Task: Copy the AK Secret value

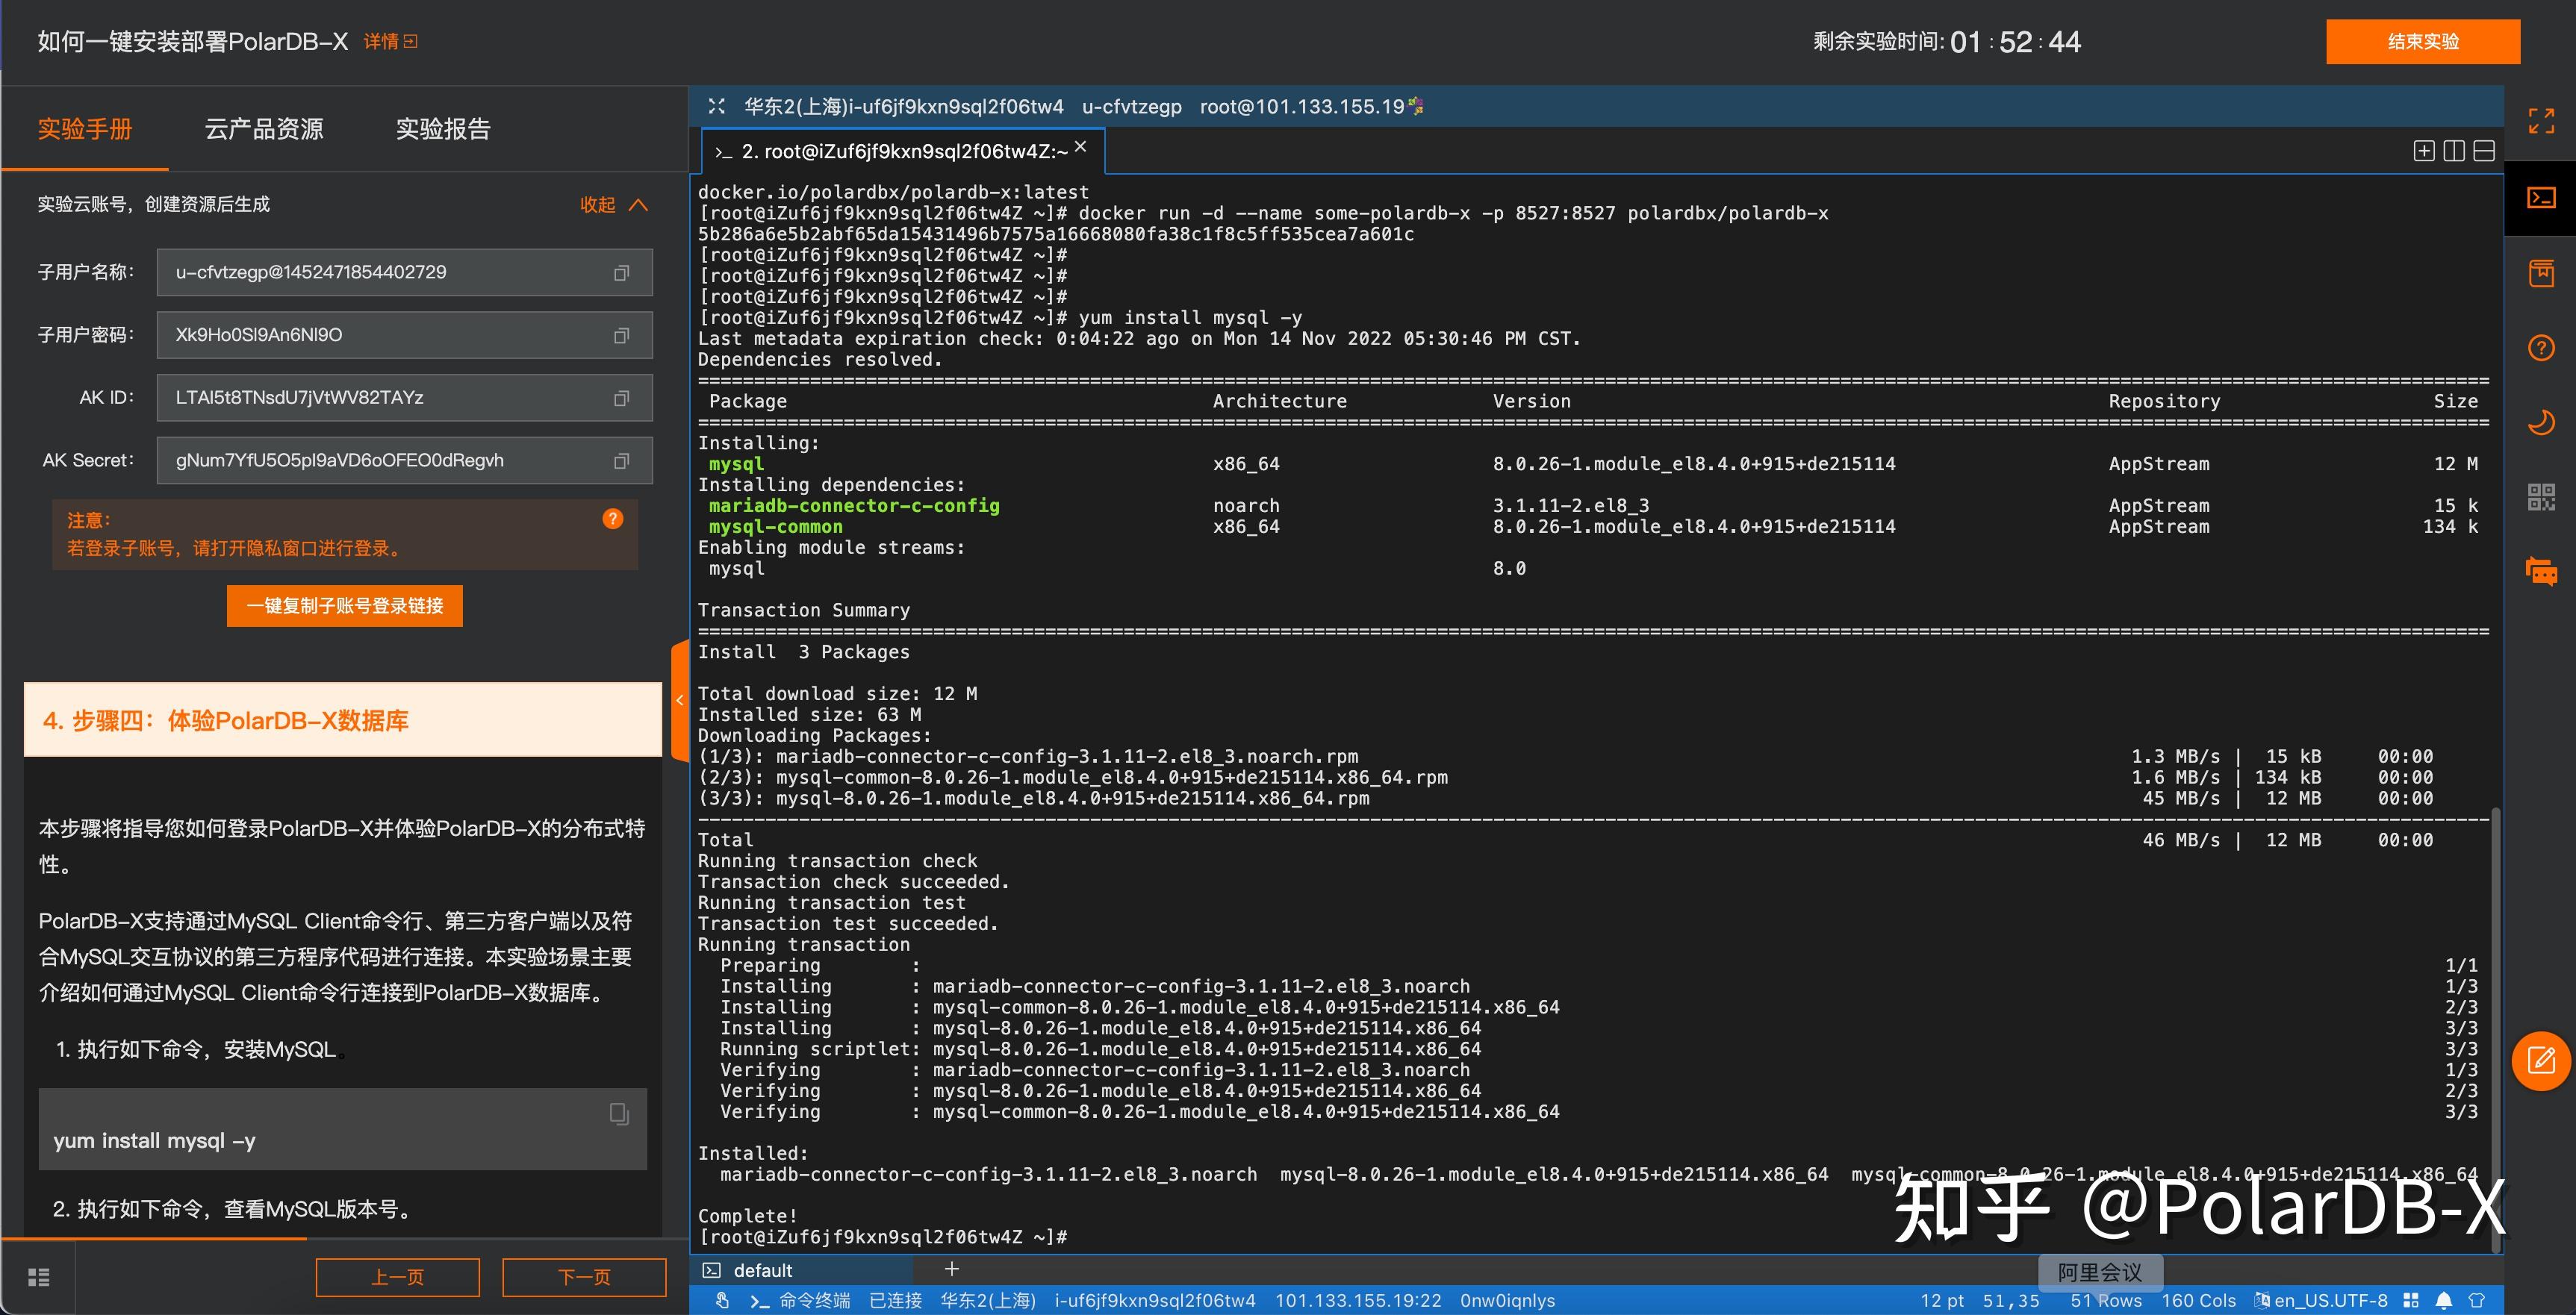Action: 621,460
